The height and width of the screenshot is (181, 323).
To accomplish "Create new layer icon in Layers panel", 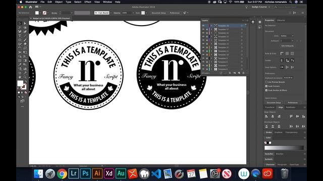I will (239, 73).
